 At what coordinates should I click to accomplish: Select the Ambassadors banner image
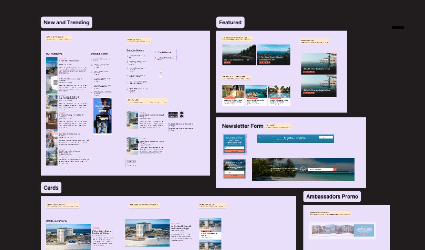[x=343, y=231]
